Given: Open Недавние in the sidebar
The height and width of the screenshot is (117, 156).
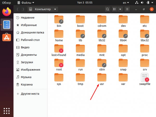Looking at the screenshot, I should coord(30,18).
